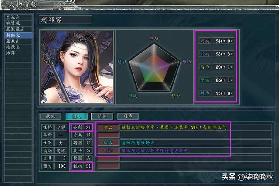Screen dimensions: 279x186
Task: Click the highlighted 趙師容 list entry
Action: [18, 35]
